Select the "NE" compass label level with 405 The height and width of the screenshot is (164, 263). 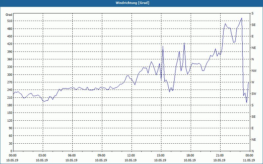[x=254, y=48]
